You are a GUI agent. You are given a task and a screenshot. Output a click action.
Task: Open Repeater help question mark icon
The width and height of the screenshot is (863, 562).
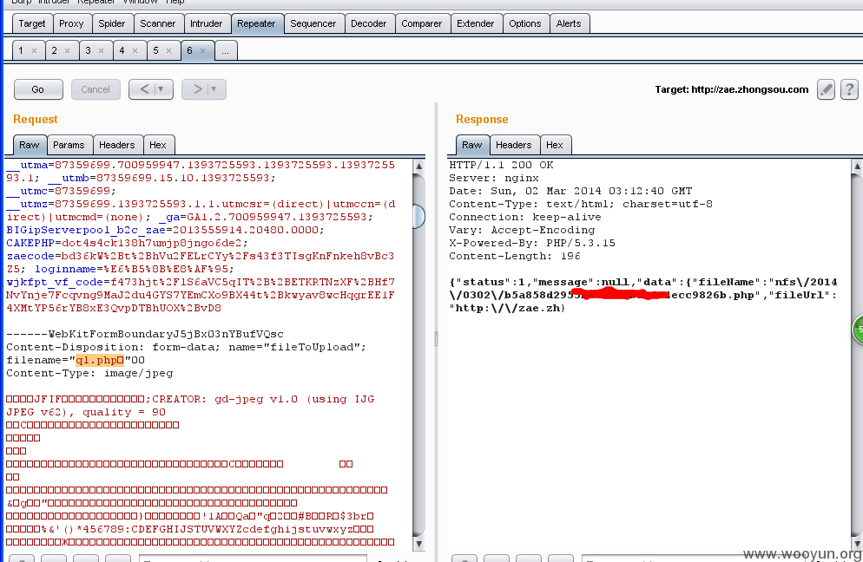tap(849, 89)
